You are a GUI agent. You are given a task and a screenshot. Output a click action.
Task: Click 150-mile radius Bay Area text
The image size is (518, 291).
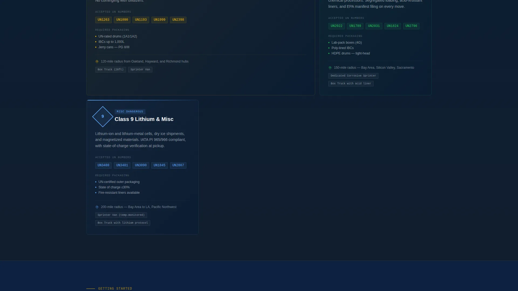pos(374,68)
